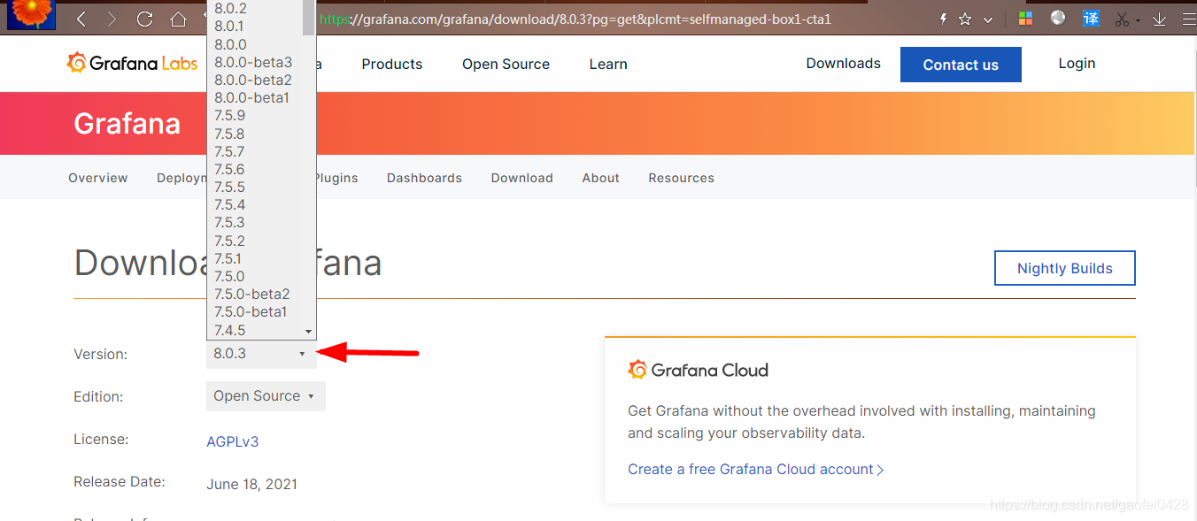Open the translate extension icon
The image size is (1197, 521).
click(x=1091, y=19)
